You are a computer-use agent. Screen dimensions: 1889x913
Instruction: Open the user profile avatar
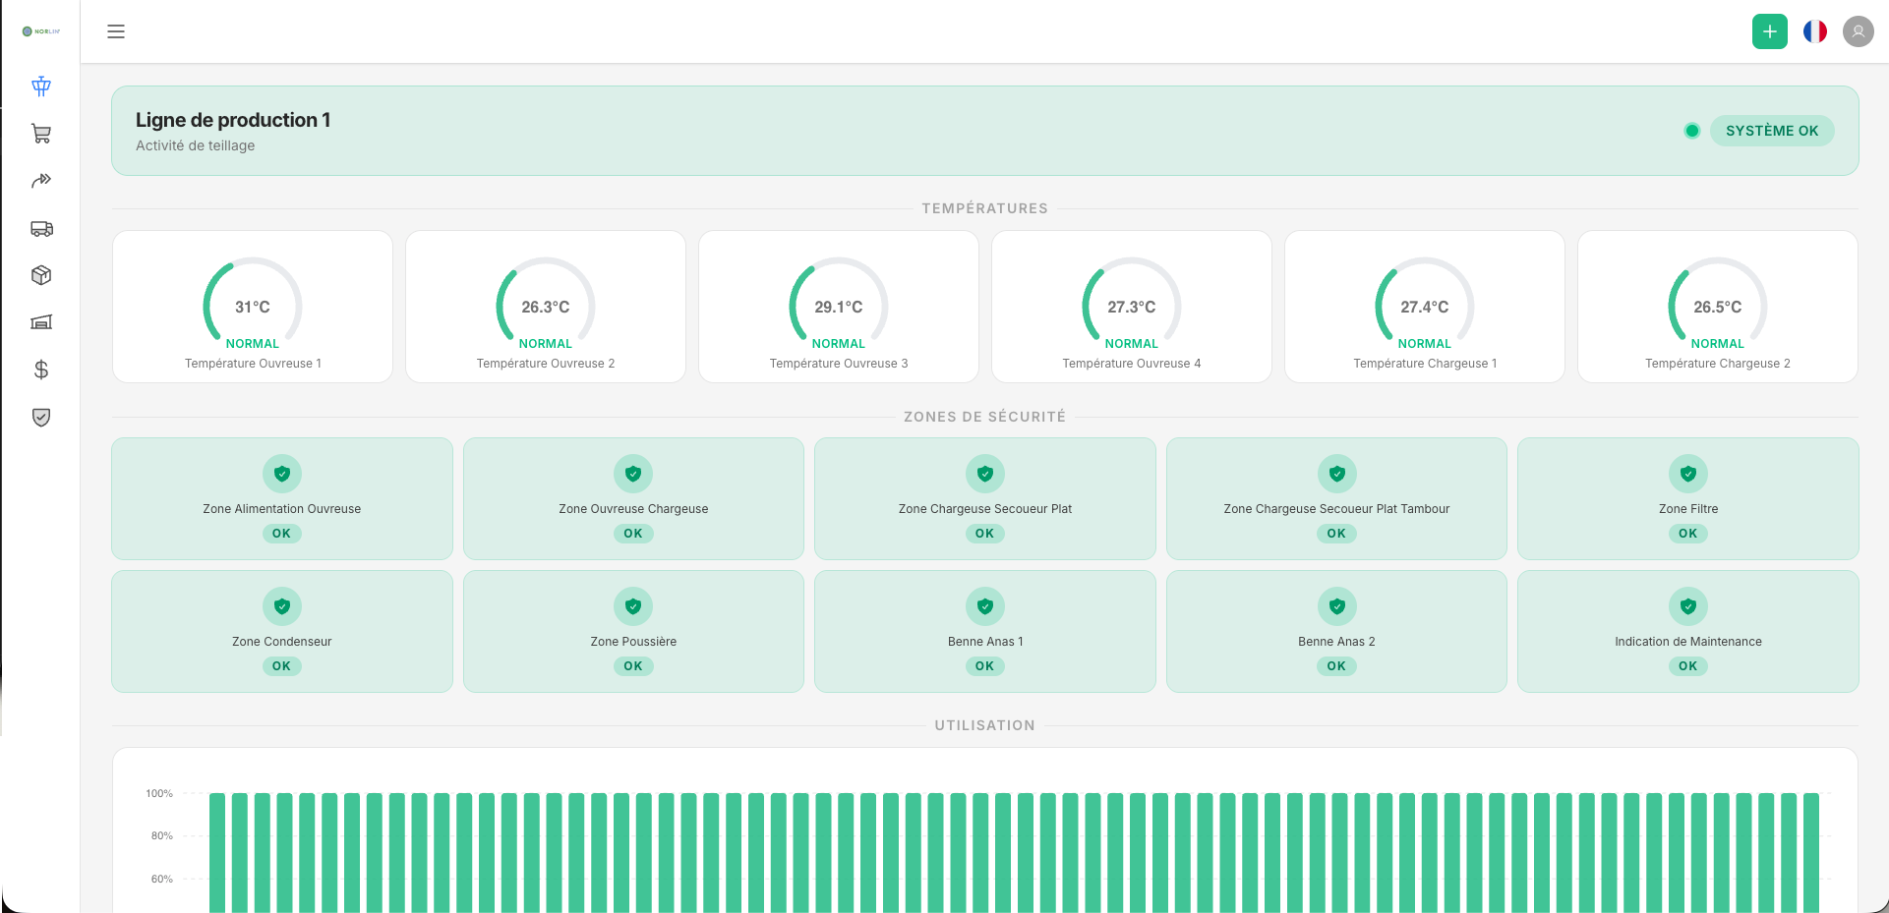(1859, 31)
